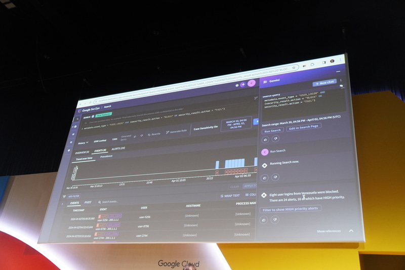Toggle WRAP TEXT for events table
Image resolution: width=405 pixels, height=270 pixels.
tap(230, 196)
